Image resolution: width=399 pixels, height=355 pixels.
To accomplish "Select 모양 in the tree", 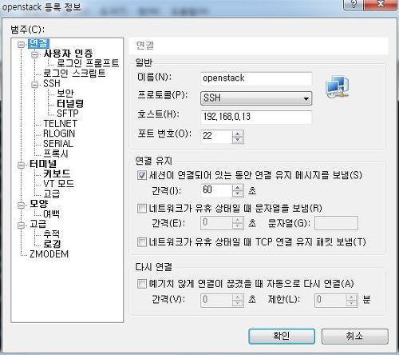I will (x=38, y=204).
